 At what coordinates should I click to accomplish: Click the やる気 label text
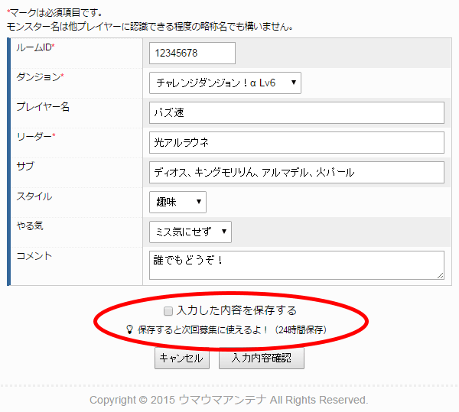(x=30, y=226)
